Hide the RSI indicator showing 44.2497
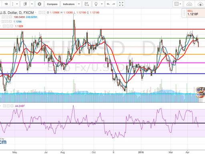 (x=4, y=106)
